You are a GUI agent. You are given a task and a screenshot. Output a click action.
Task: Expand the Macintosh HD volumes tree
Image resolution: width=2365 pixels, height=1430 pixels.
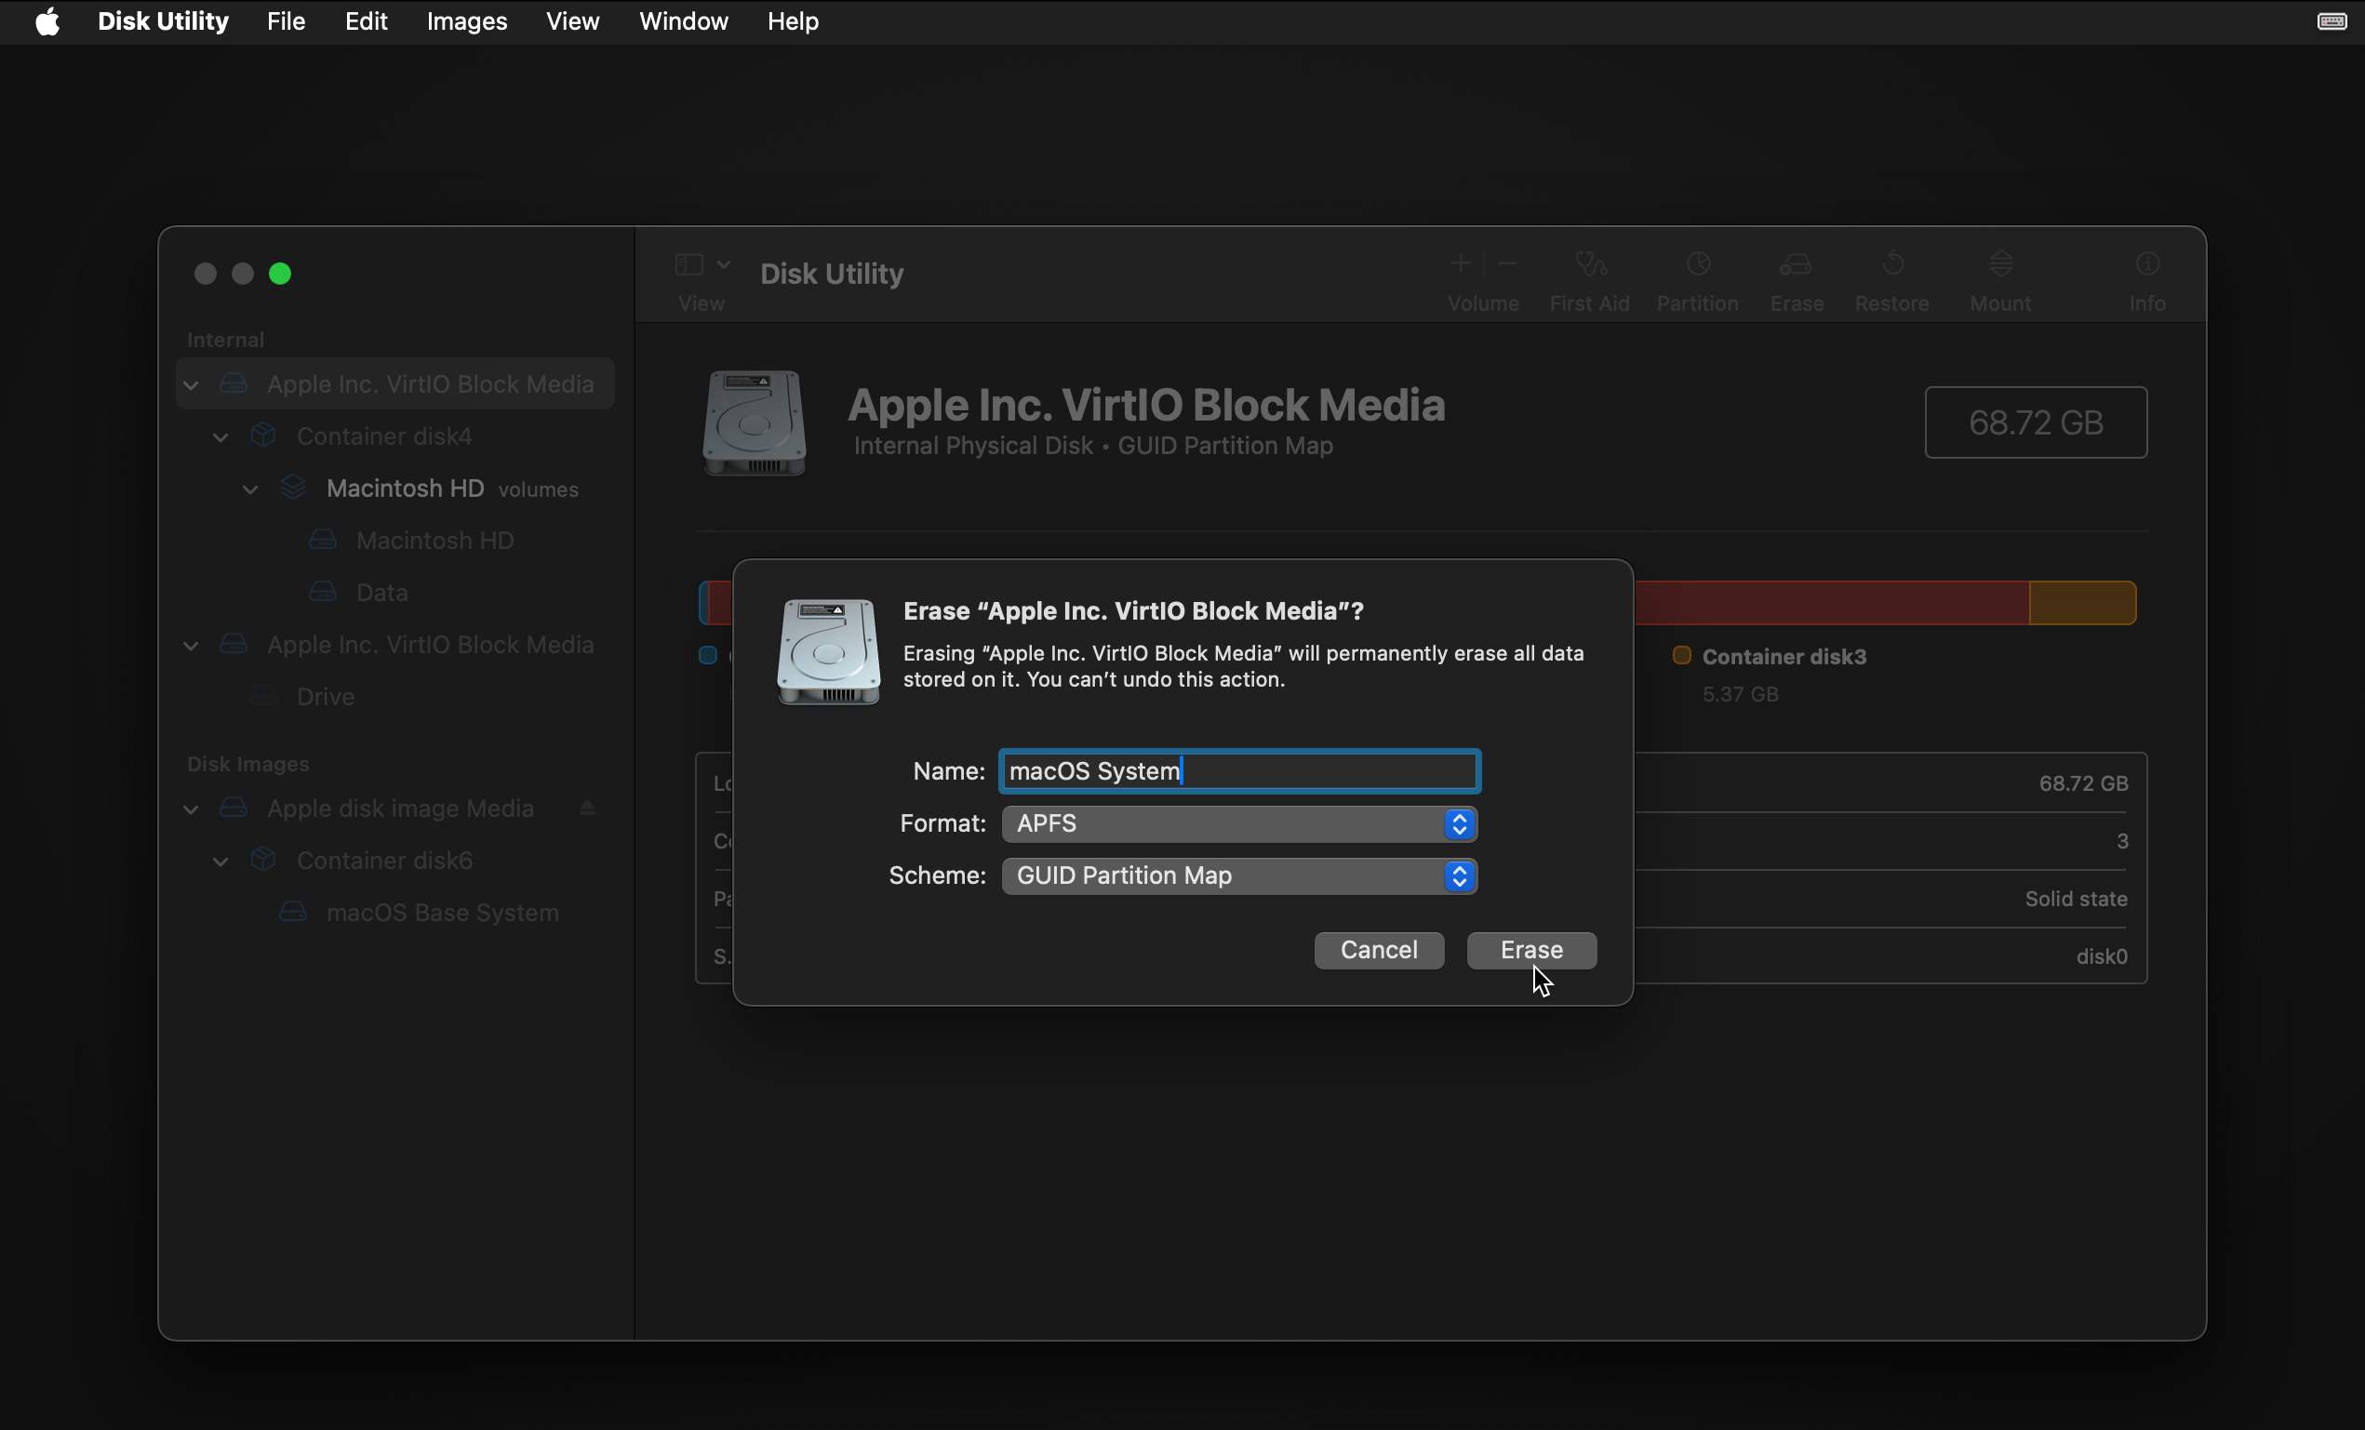(x=250, y=488)
